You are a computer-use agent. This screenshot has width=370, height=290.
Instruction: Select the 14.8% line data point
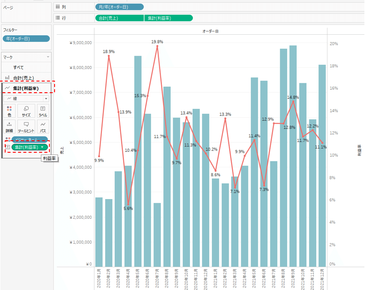(294, 102)
